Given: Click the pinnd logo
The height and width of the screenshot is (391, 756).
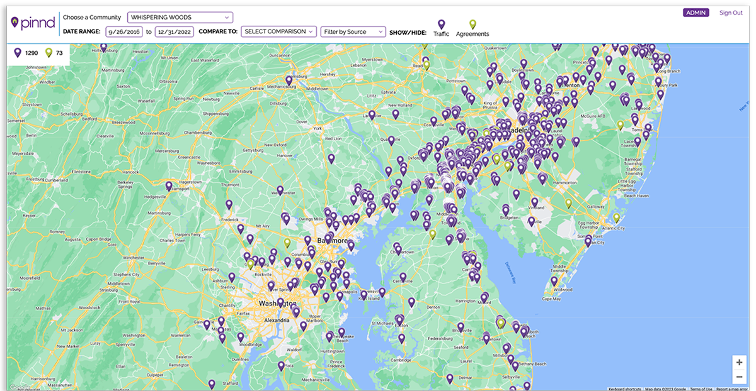Looking at the screenshot, I should click(31, 23).
